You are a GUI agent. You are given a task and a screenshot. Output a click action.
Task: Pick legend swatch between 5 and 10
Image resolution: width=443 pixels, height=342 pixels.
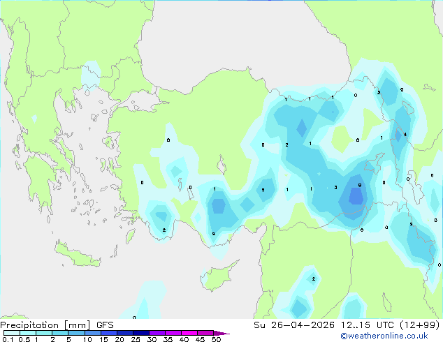pyautogui.click(x=76, y=333)
